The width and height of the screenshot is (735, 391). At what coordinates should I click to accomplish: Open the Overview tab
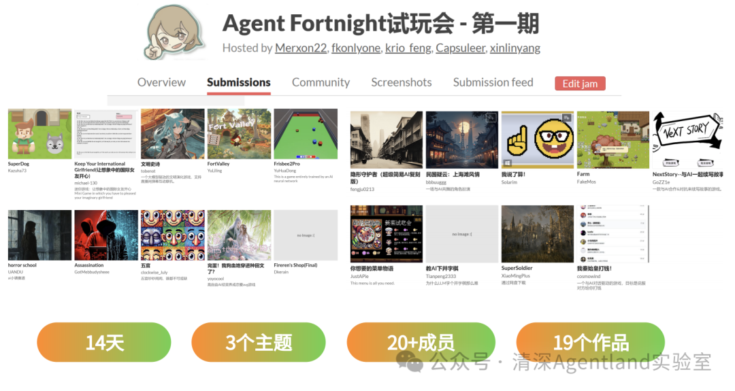[161, 82]
